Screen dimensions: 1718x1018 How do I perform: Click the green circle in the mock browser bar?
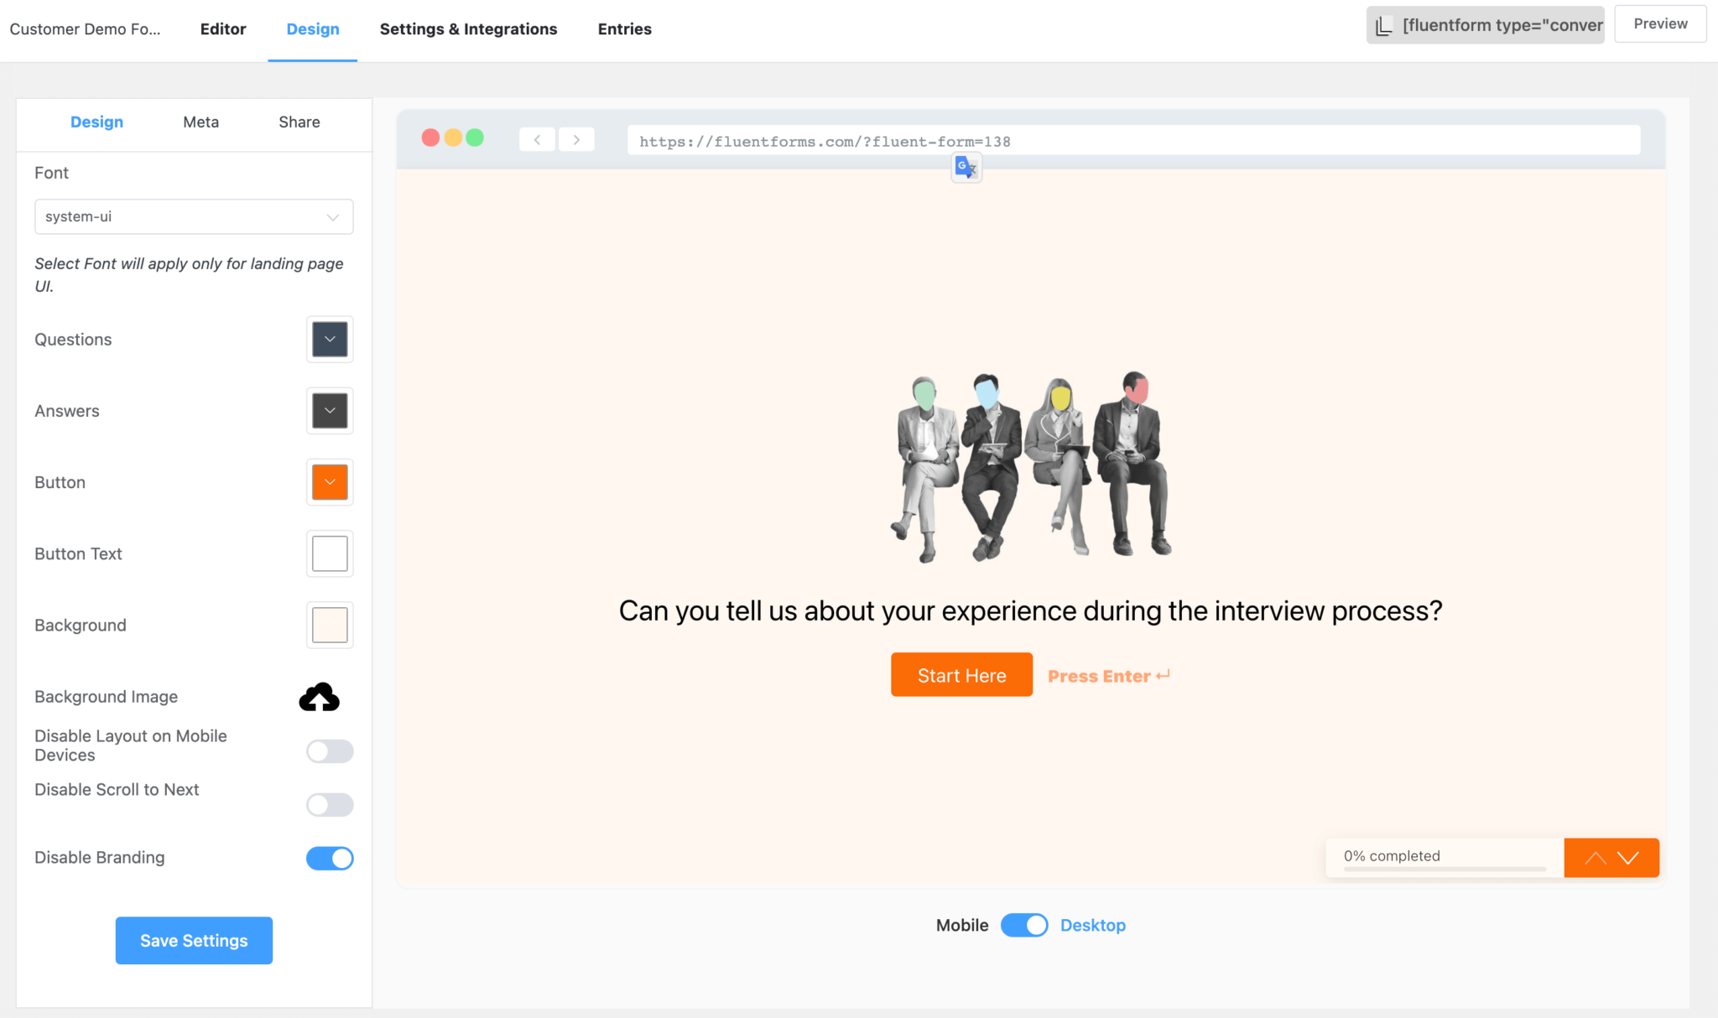click(476, 138)
